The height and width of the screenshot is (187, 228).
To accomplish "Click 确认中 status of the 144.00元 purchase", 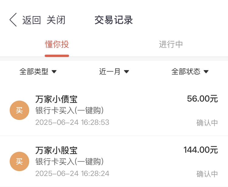I will [207, 174].
